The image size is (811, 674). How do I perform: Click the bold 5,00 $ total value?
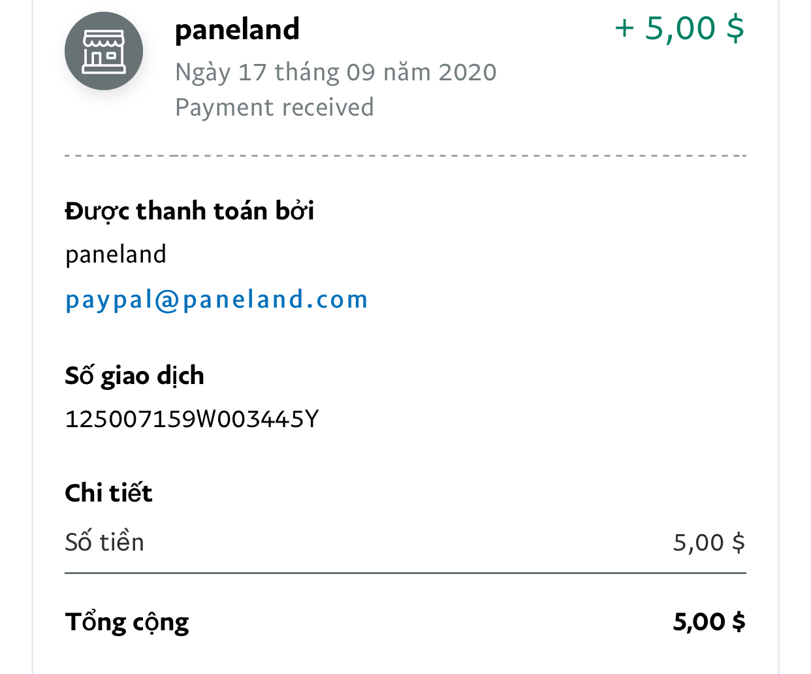pyautogui.click(x=708, y=622)
